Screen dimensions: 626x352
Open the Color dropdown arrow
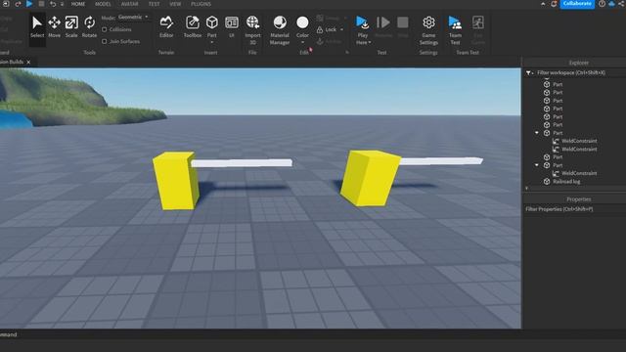click(x=302, y=42)
